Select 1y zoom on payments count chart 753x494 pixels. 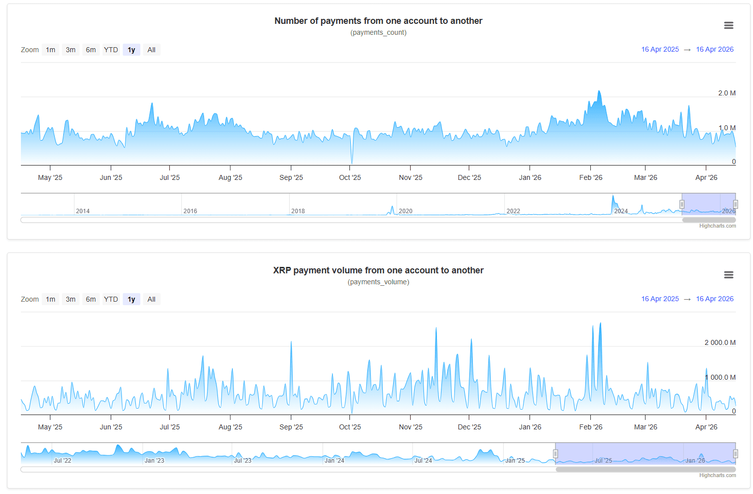pos(131,50)
